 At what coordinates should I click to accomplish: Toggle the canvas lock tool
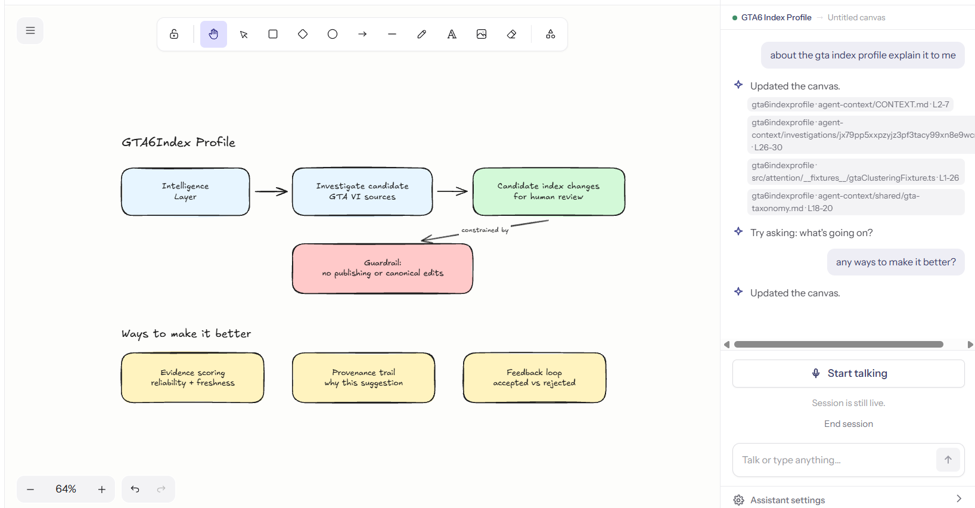(x=174, y=34)
